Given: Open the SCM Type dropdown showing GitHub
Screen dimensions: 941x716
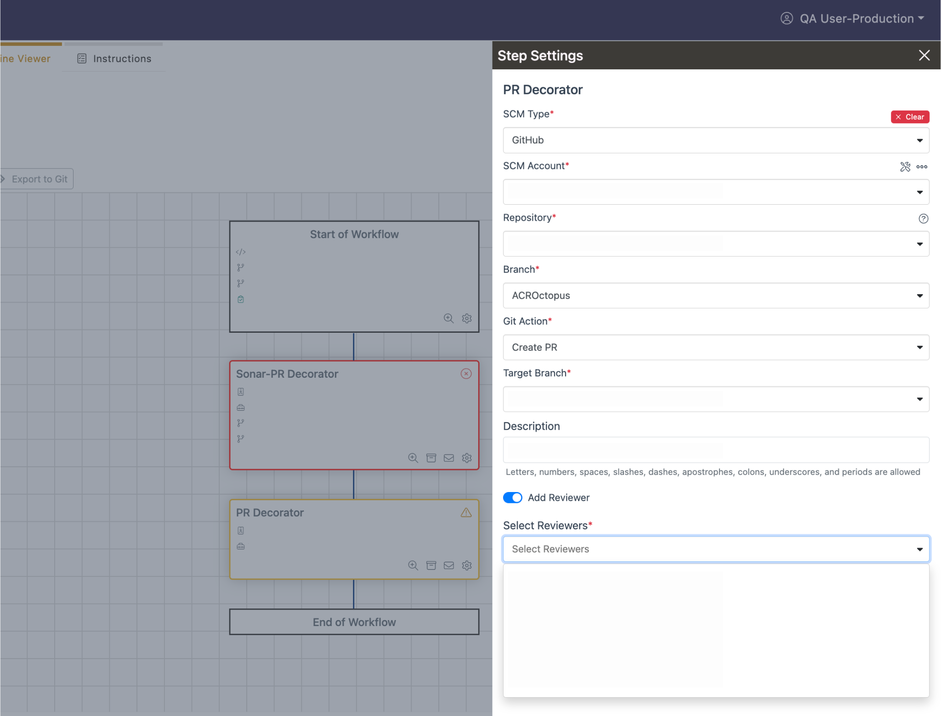Looking at the screenshot, I should pos(716,140).
